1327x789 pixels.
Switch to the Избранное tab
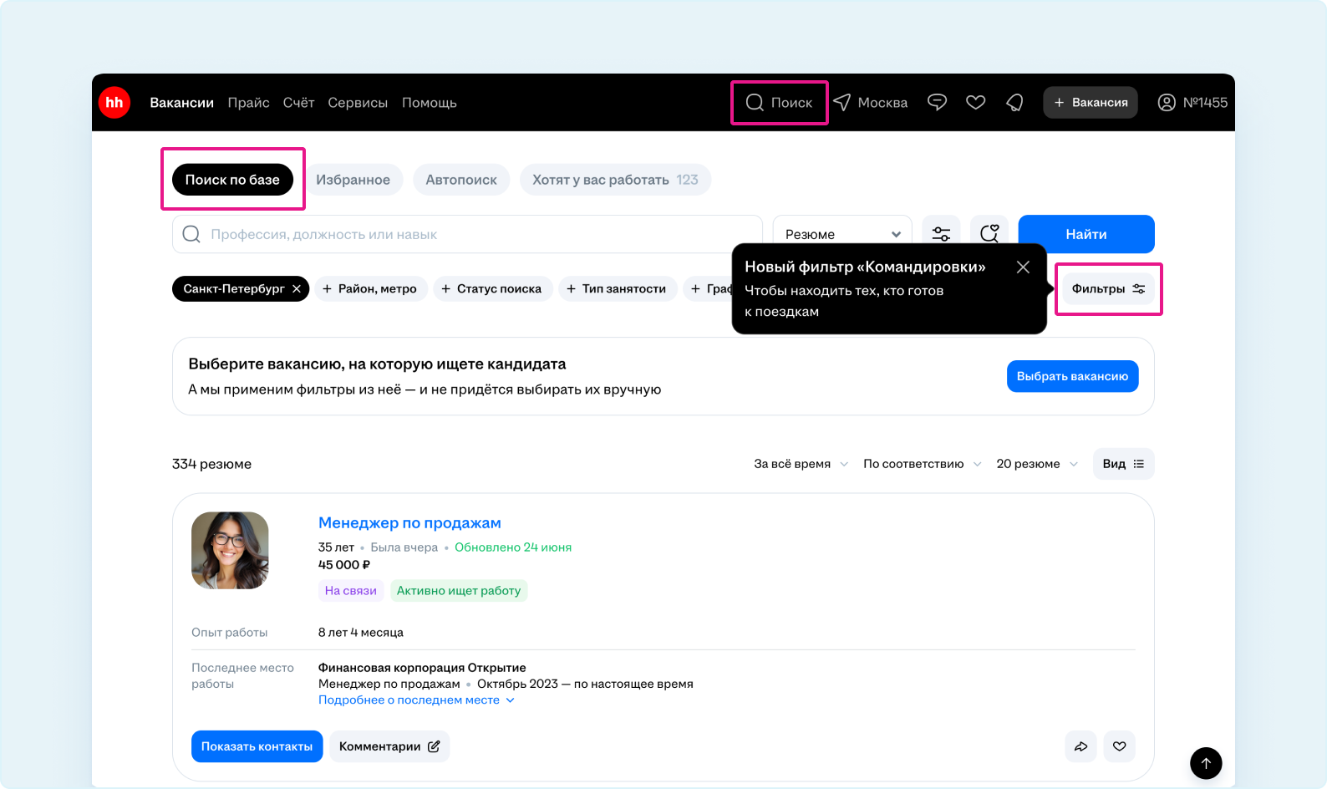click(353, 180)
